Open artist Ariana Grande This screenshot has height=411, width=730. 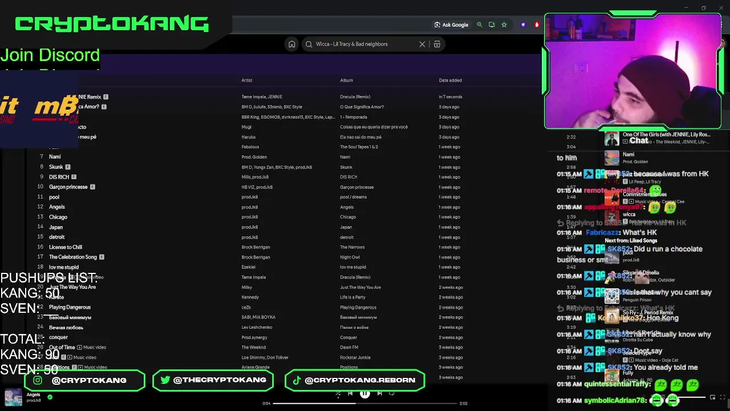click(x=255, y=368)
